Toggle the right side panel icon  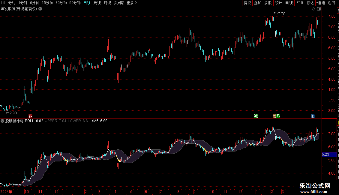tap(319, 9)
